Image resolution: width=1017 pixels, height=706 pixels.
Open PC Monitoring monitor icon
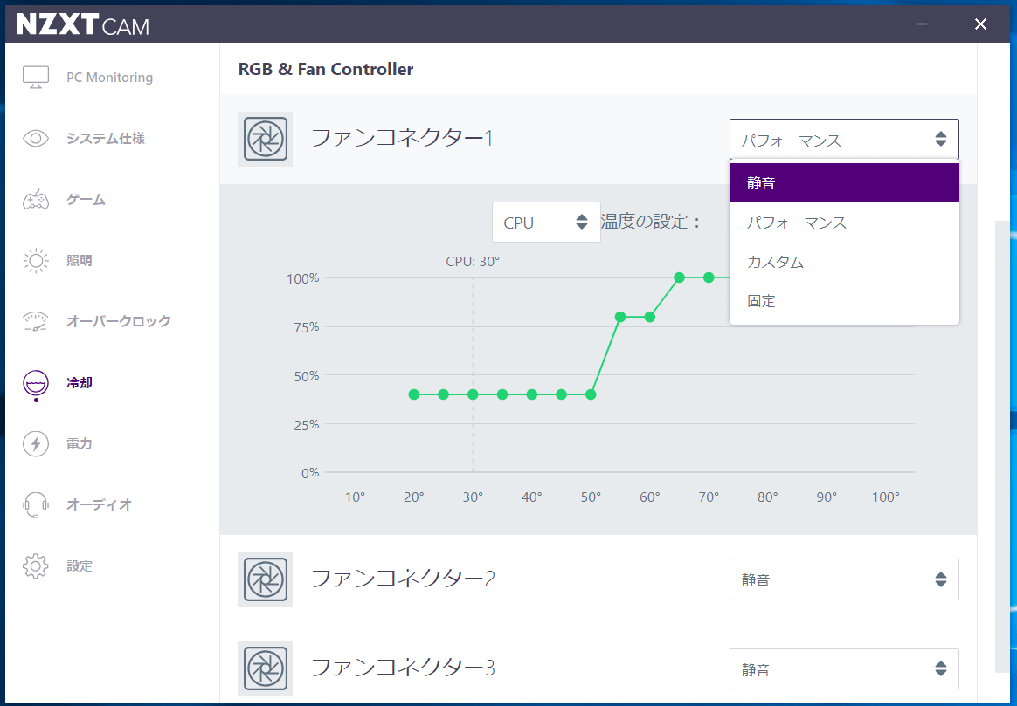click(x=36, y=77)
